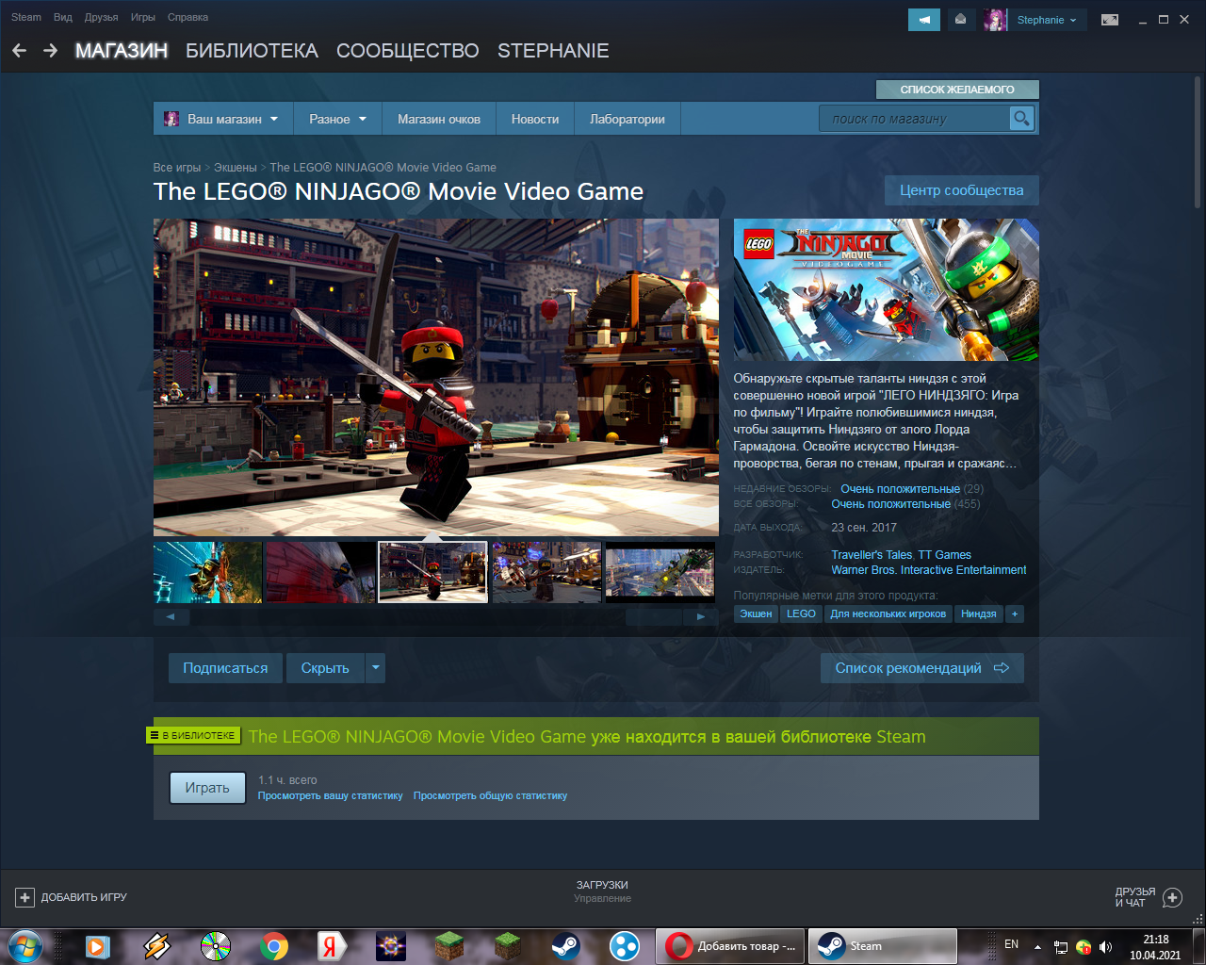1206x965 pixels.
Task: Click in the store search field
Action: coord(915,119)
